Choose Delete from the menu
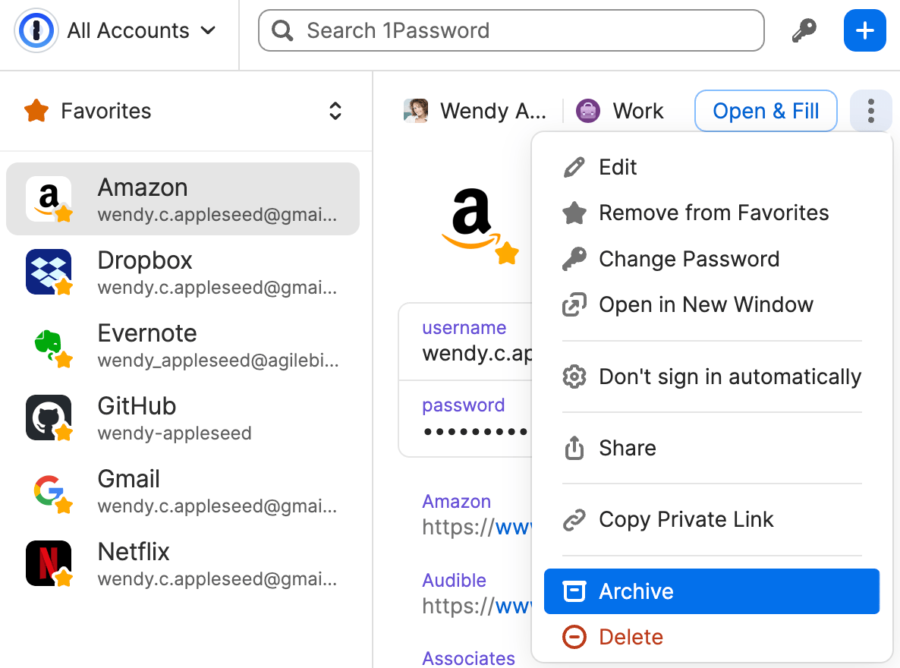900x668 pixels. pos(631,637)
